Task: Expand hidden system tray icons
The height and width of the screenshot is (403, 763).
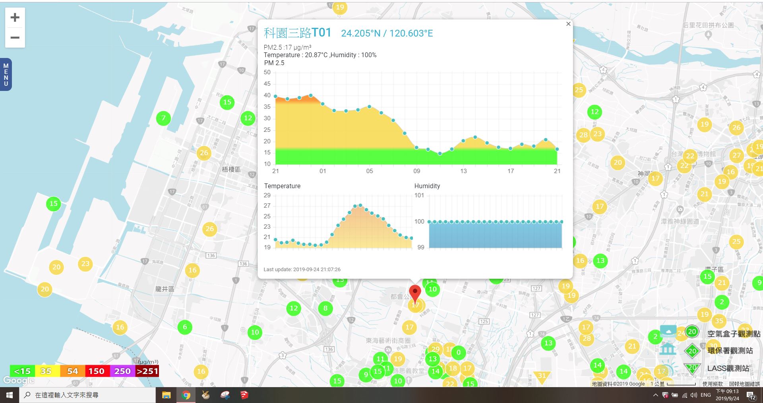Action: point(655,395)
